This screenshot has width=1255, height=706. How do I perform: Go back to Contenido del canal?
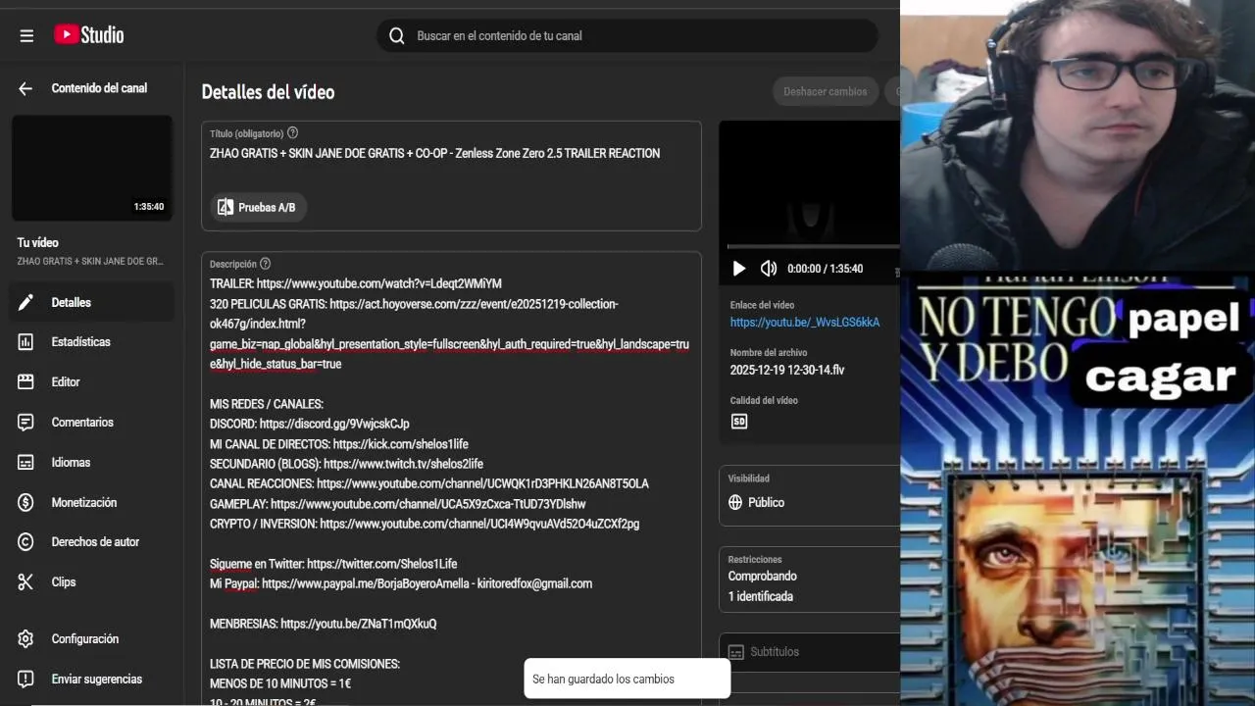(25, 88)
